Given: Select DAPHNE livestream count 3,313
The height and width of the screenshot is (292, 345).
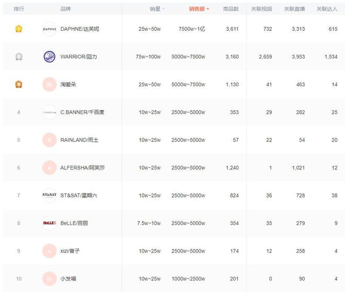Looking at the screenshot, I should (298, 29).
